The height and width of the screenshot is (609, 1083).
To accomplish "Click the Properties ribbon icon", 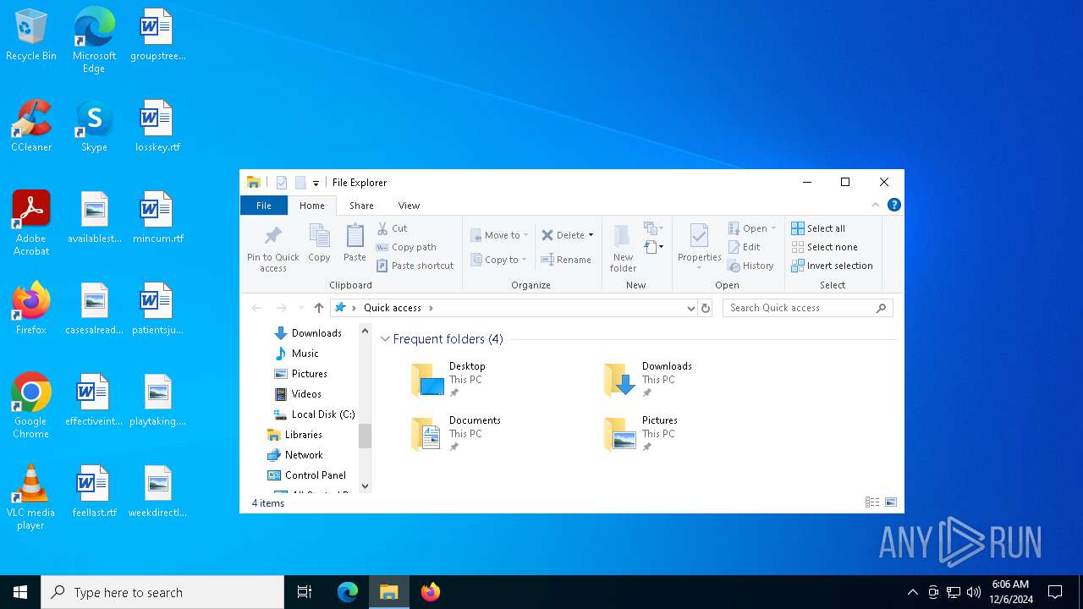I will (699, 246).
